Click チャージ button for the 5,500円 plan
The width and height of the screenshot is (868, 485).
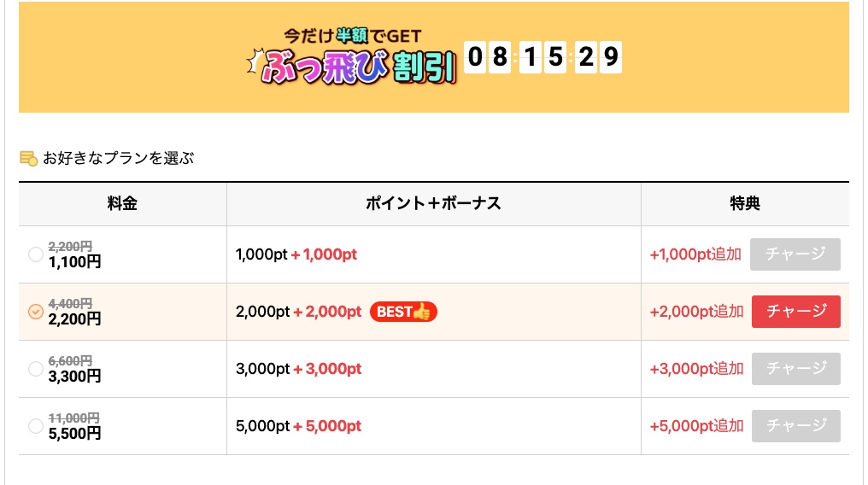tap(795, 426)
